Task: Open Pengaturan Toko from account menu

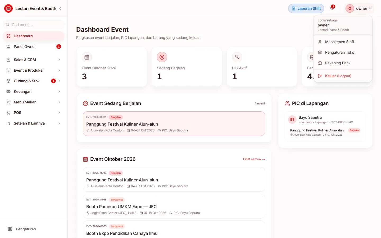Action: (x=343, y=52)
